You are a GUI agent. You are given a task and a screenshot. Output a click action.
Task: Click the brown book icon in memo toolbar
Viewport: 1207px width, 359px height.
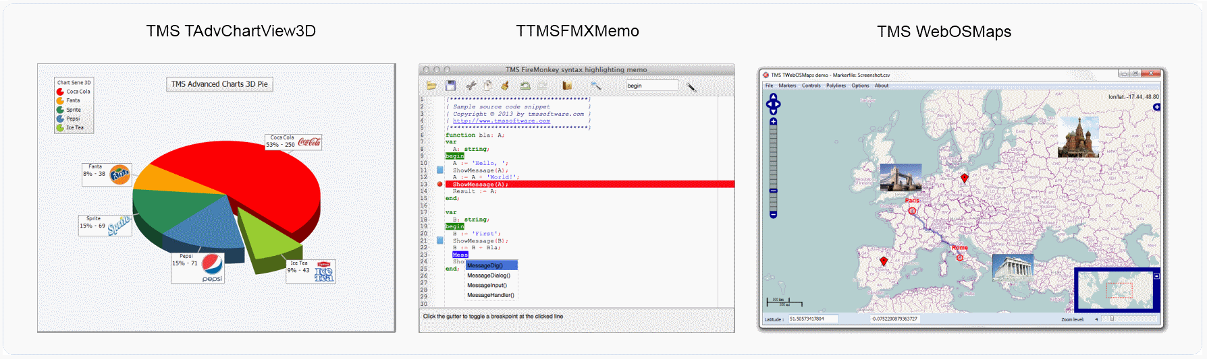pyautogui.click(x=567, y=86)
